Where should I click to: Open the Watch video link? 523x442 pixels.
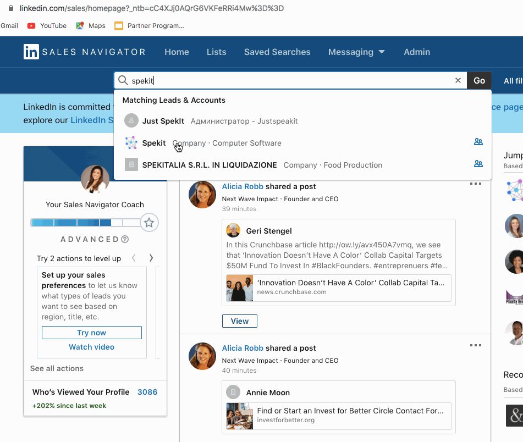click(x=91, y=347)
